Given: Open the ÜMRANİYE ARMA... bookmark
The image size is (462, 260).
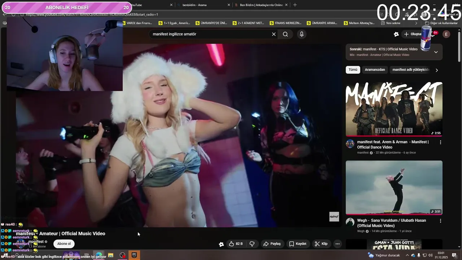Looking at the screenshot, I should pos(323,23).
